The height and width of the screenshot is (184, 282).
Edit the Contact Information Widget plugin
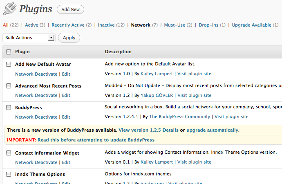coord(66,162)
